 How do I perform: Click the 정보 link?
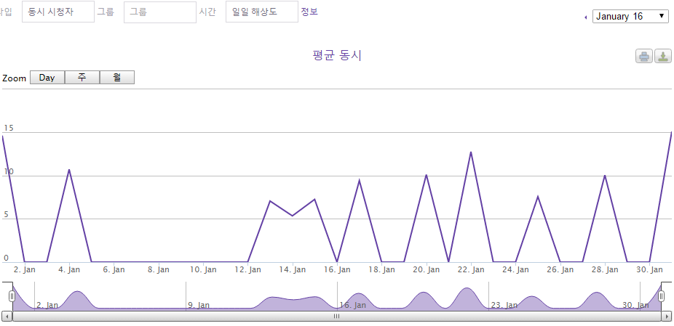tap(309, 12)
